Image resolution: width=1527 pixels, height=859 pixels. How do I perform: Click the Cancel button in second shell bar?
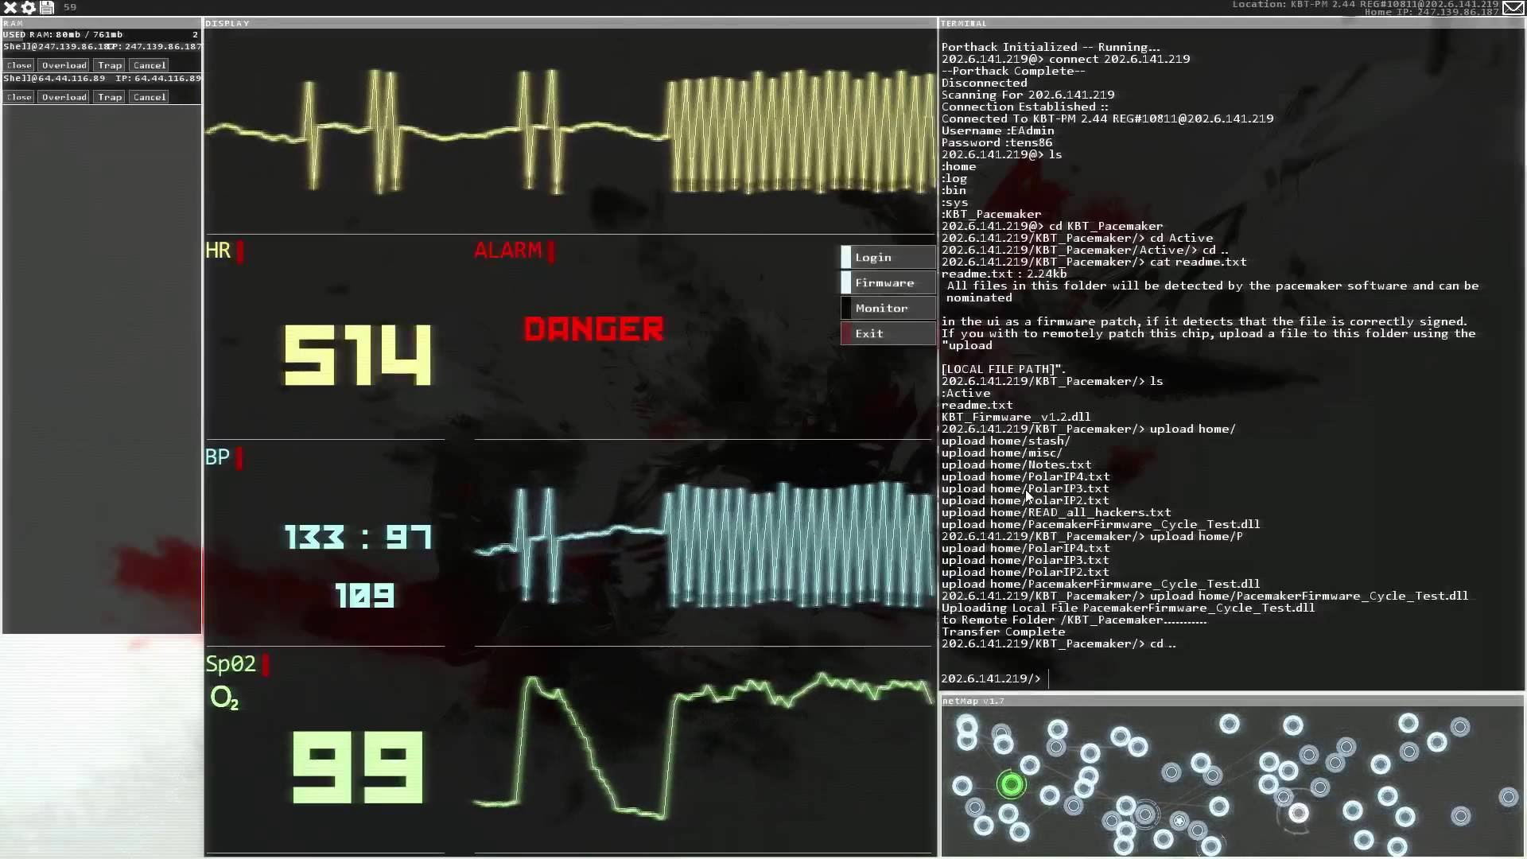149,96
